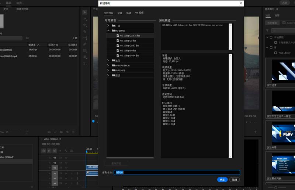Click the 取消 button
The image size is (295, 190).
click(234, 180)
